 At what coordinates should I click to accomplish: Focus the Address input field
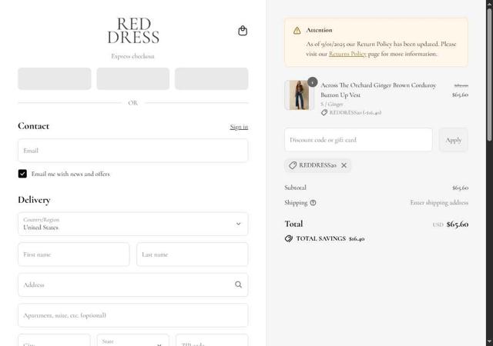[132, 284]
